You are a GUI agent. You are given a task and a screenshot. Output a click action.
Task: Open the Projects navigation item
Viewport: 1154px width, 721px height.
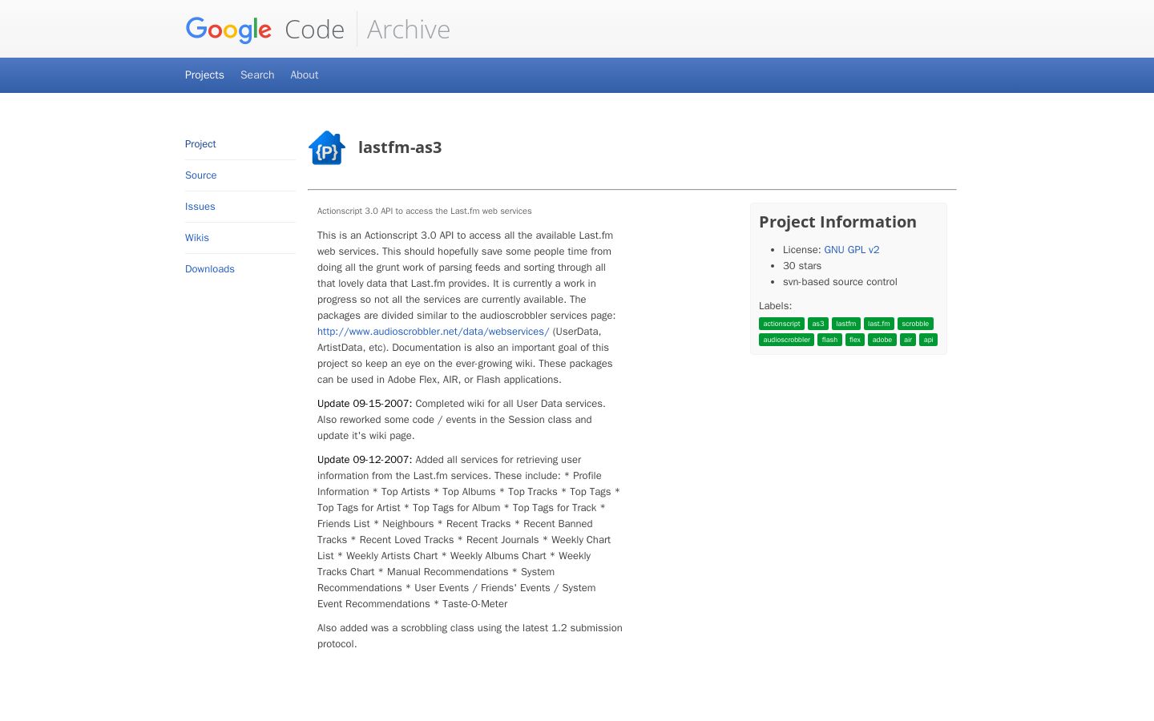point(204,75)
